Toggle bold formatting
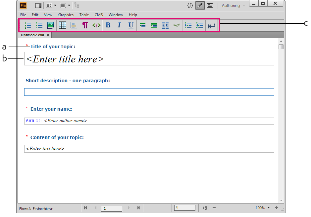This screenshot has width=311, height=217. pyautogui.click(x=108, y=25)
